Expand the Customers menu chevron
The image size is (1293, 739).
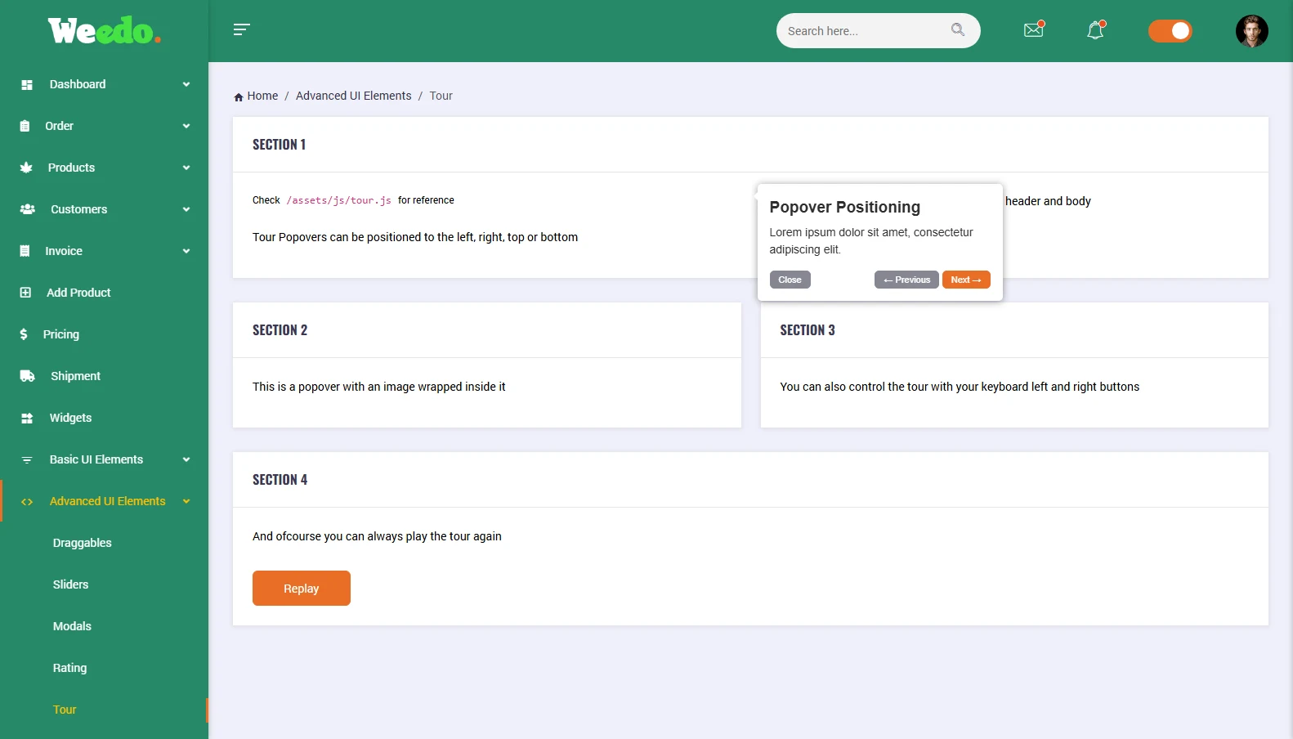pyautogui.click(x=186, y=209)
